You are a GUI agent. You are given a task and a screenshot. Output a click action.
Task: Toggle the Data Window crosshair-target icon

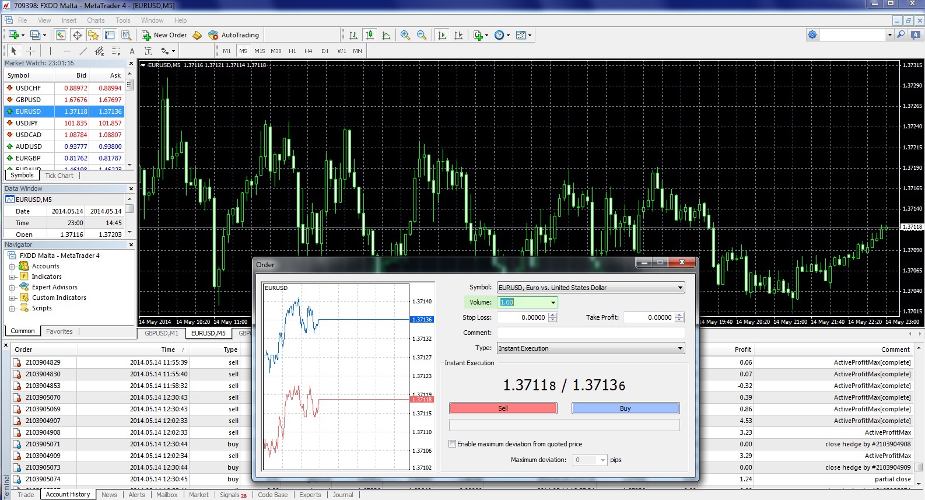77,35
